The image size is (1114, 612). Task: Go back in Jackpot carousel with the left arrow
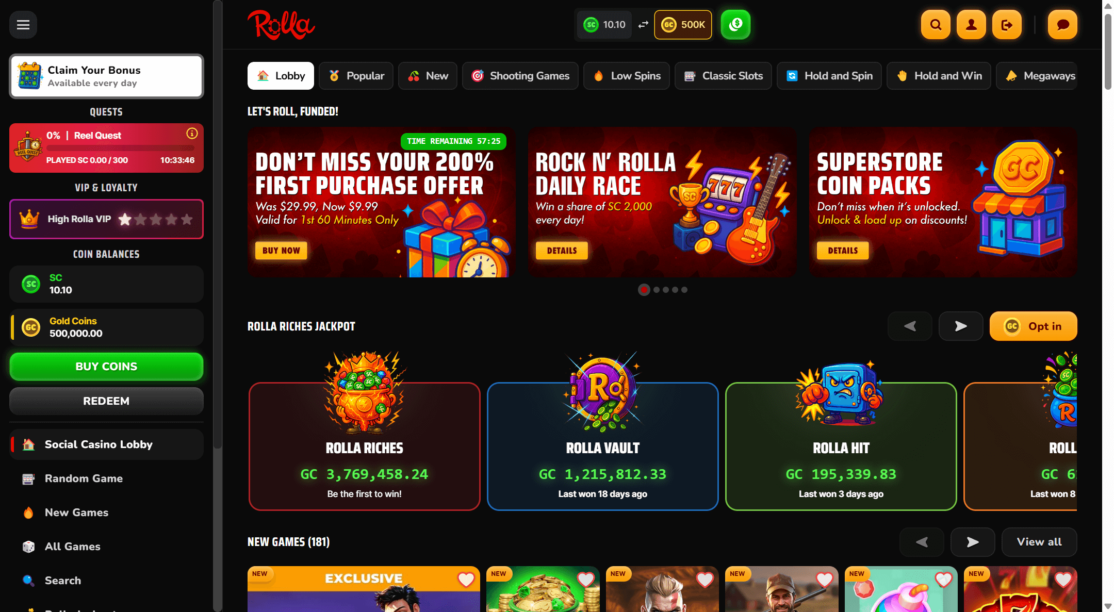point(910,326)
